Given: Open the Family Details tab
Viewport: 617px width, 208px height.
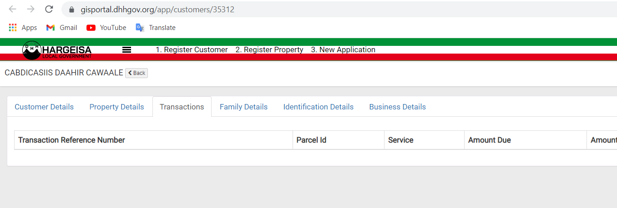Looking at the screenshot, I should click(x=243, y=107).
